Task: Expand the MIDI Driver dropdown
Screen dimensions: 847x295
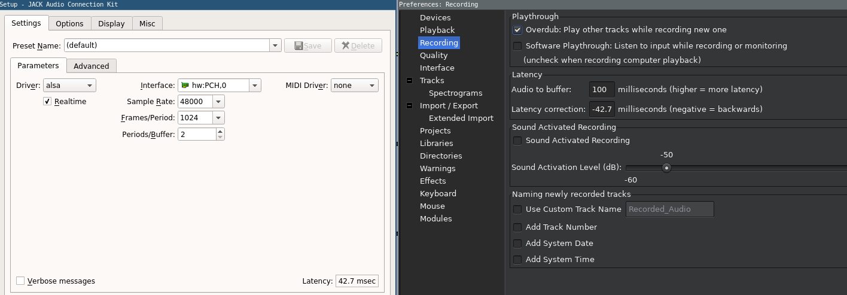Action: (354, 86)
